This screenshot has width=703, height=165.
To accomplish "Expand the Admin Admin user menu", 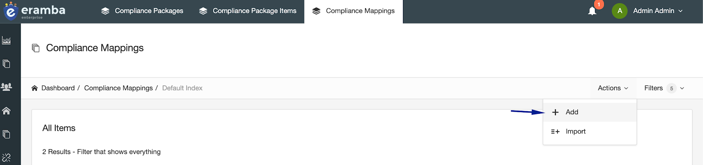I will [x=658, y=11].
